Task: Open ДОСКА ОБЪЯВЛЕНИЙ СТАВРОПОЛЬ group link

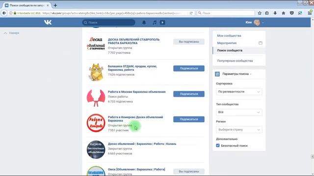Action: tap(134, 41)
